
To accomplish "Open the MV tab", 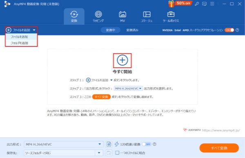I will (x=122, y=16).
